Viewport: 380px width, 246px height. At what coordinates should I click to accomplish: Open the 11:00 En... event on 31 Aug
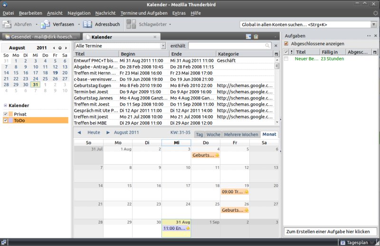[176, 228]
